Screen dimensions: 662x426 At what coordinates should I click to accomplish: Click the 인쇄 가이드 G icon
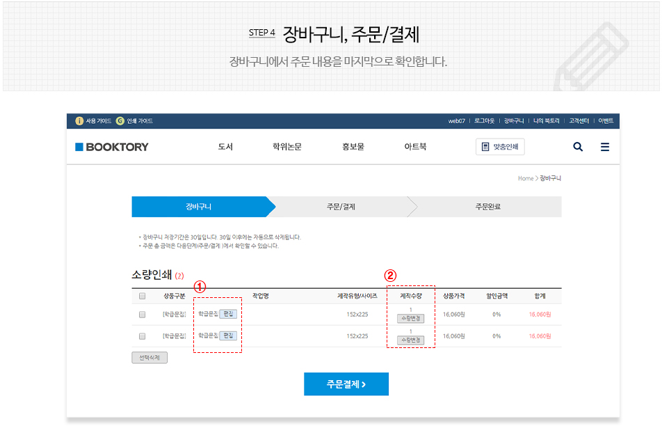(121, 120)
